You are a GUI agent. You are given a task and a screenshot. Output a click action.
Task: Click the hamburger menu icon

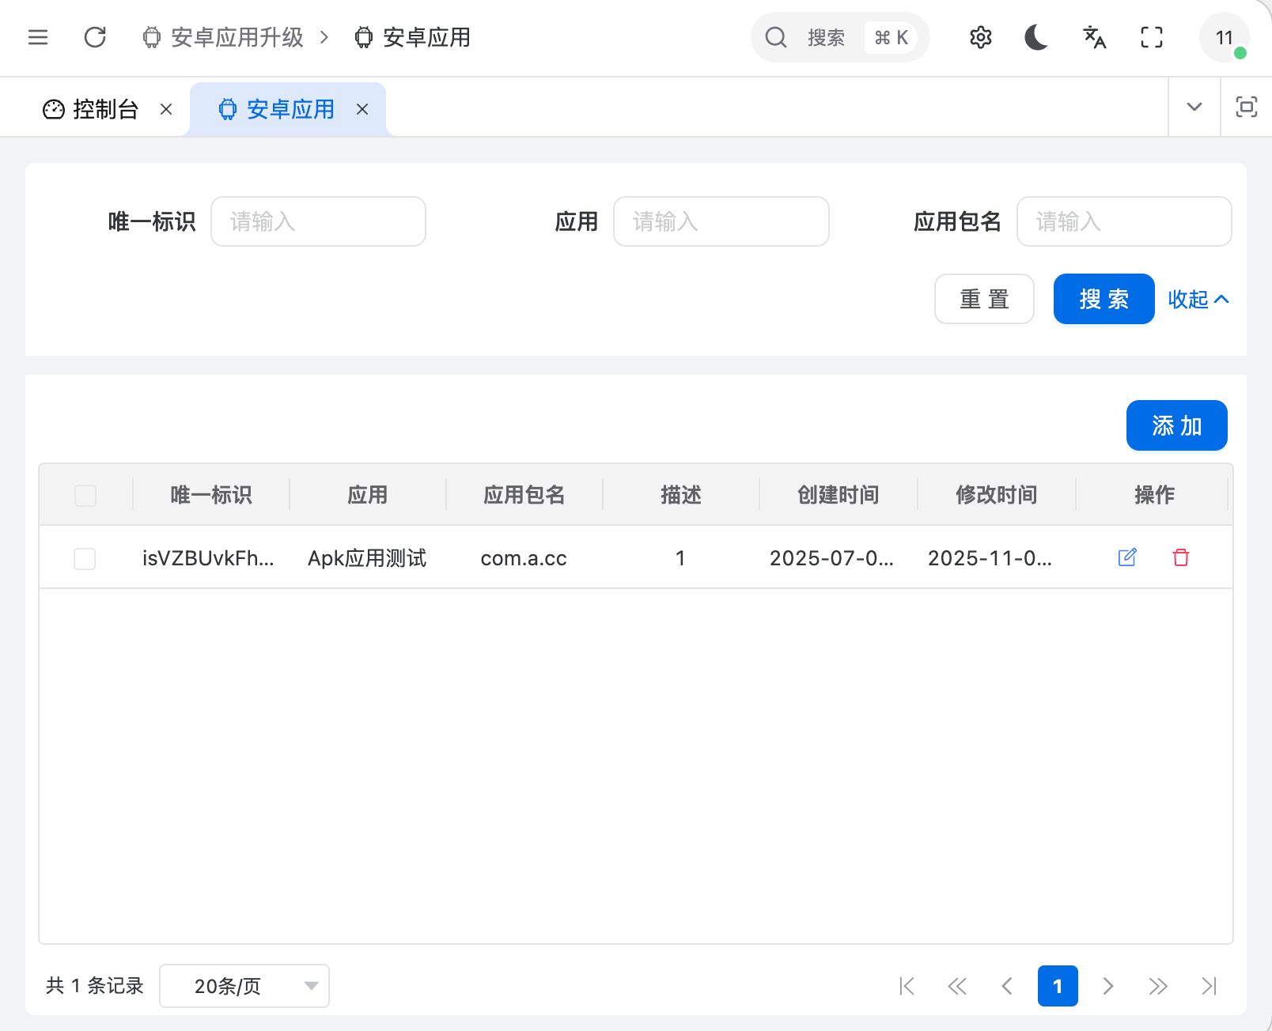(38, 37)
